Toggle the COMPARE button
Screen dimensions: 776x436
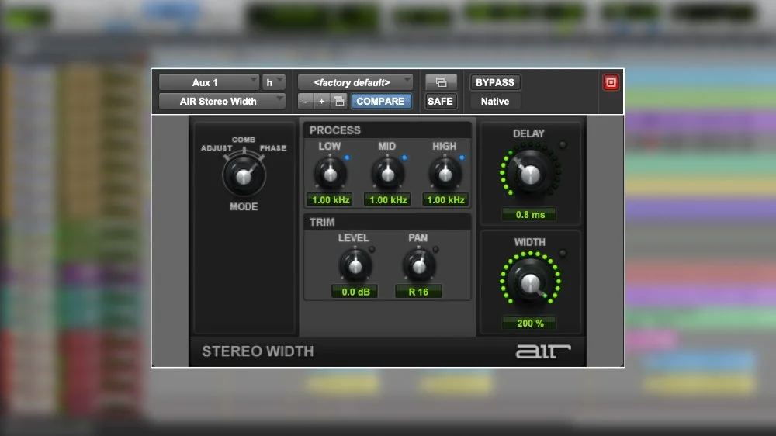[380, 101]
